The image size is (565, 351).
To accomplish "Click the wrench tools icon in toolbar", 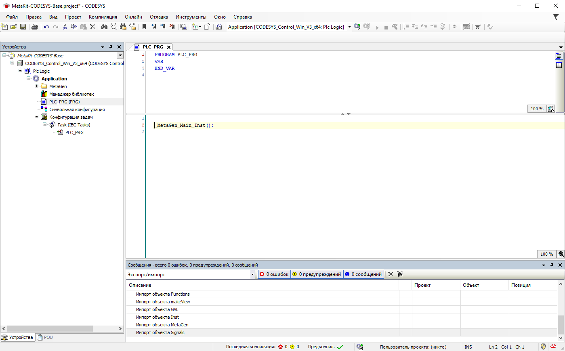I will (x=395, y=27).
